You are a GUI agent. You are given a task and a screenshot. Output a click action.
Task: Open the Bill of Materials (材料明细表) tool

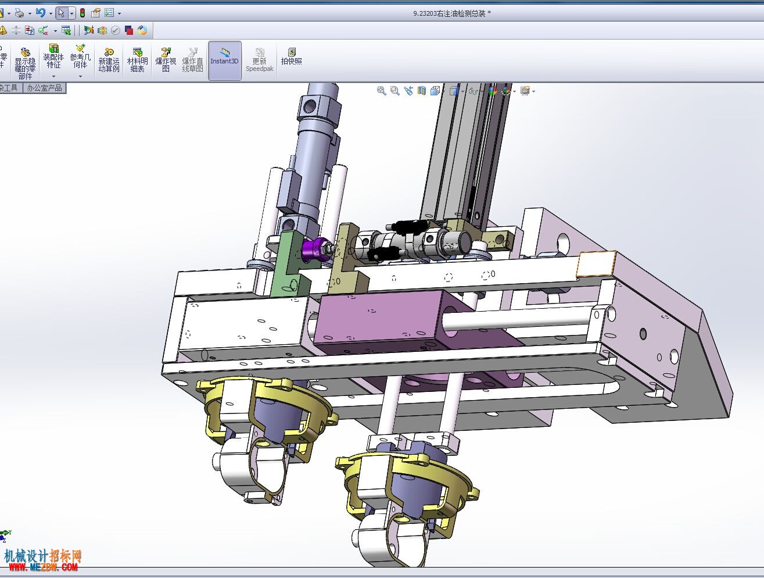[138, 60]
